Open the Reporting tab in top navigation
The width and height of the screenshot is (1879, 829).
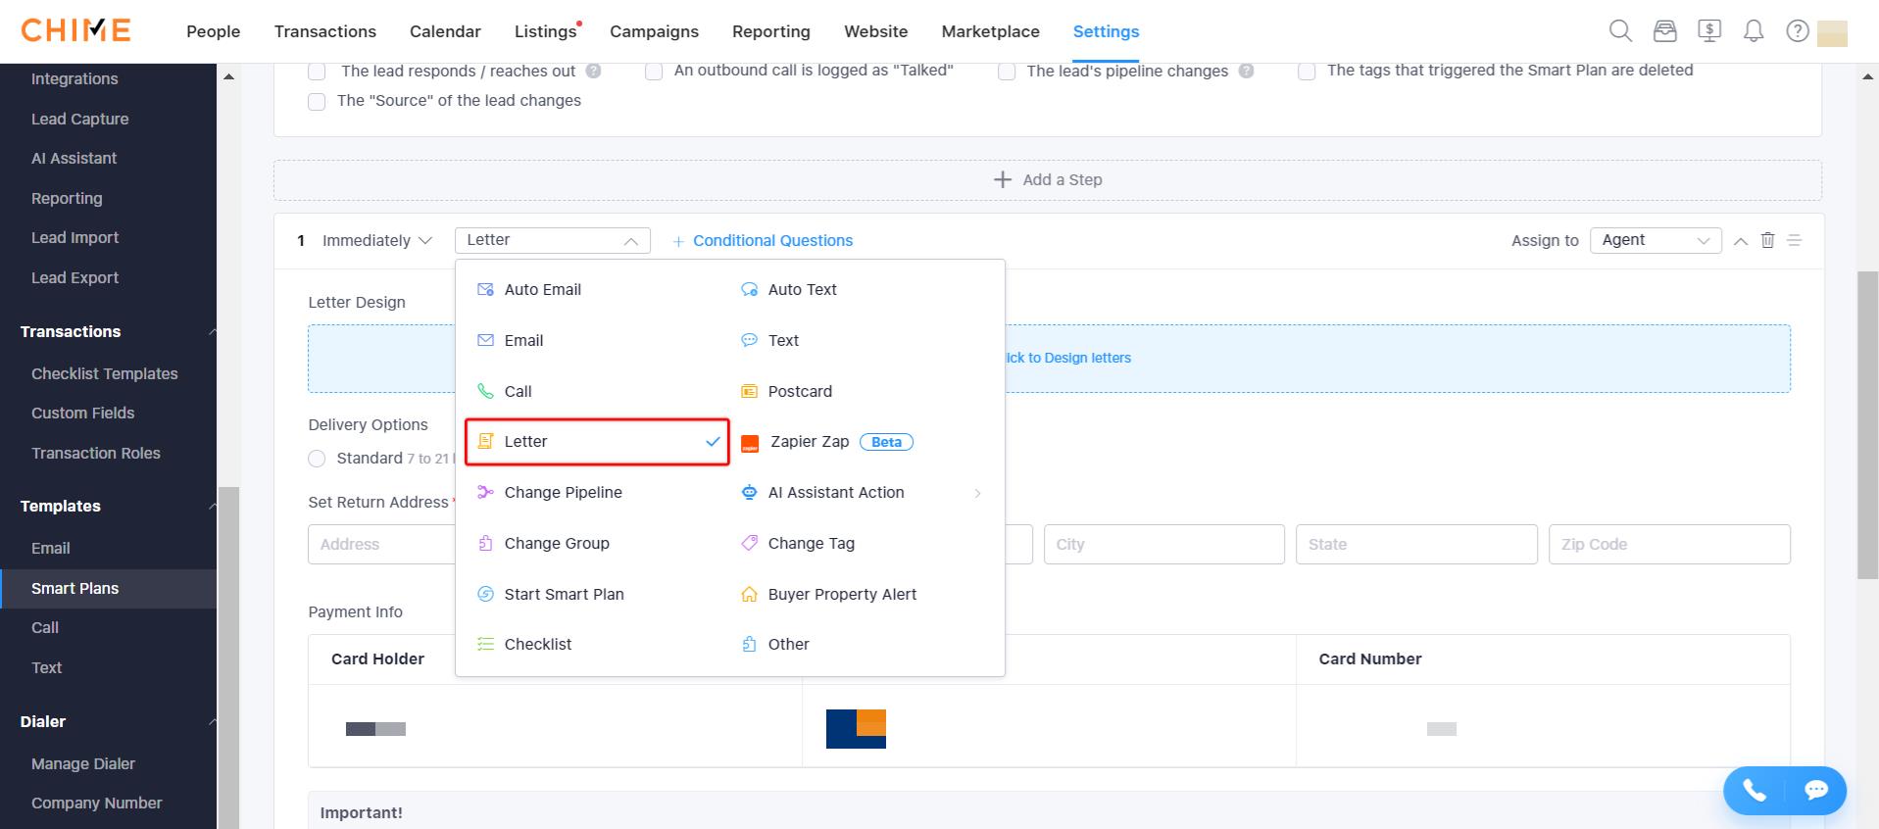point(770,31)
